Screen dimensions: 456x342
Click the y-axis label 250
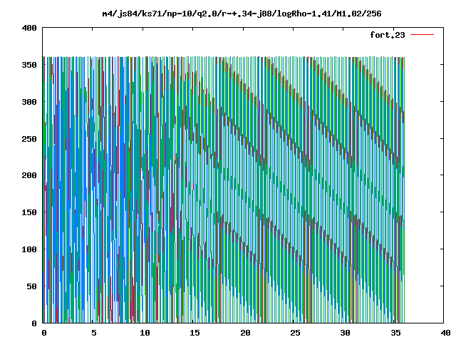point(29,139)
